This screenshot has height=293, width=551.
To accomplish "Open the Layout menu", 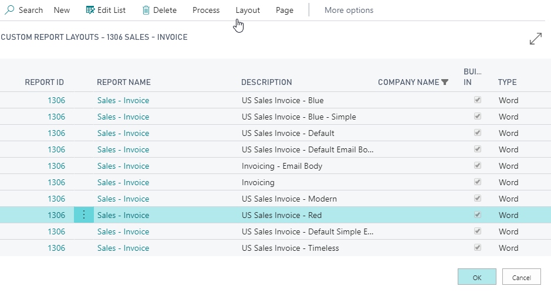I will click(x=248, y=10).
